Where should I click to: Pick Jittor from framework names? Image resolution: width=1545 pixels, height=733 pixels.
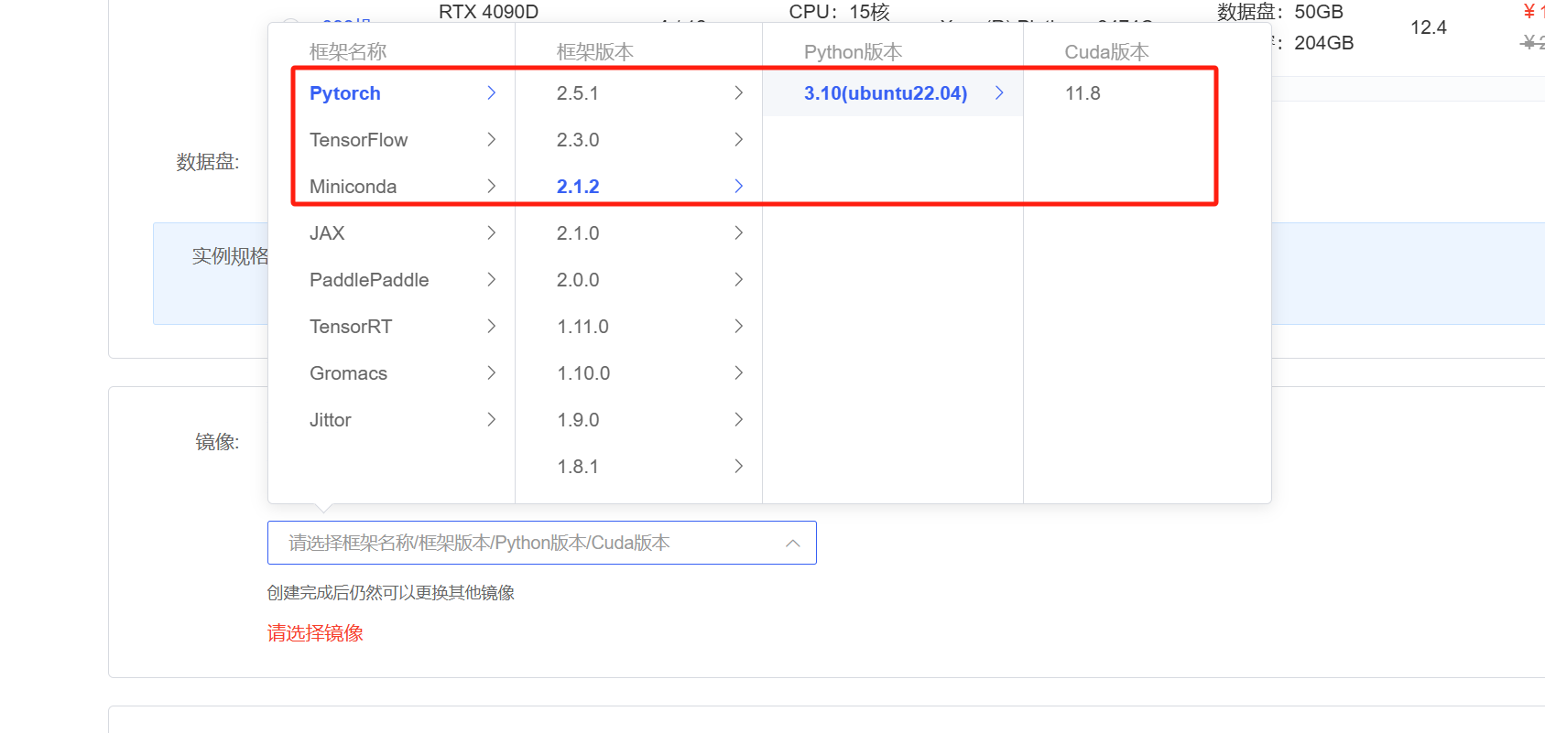pos(331,420)
